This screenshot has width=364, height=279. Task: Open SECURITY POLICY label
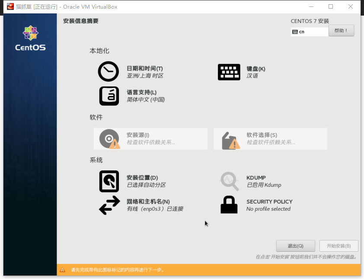pos(269,202)
